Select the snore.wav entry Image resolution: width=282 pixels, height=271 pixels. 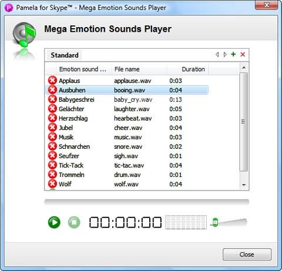pos(128,146)
